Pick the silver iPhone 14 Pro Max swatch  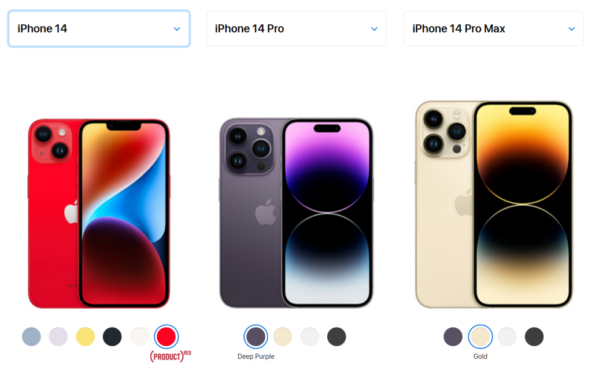pos(507,336)
